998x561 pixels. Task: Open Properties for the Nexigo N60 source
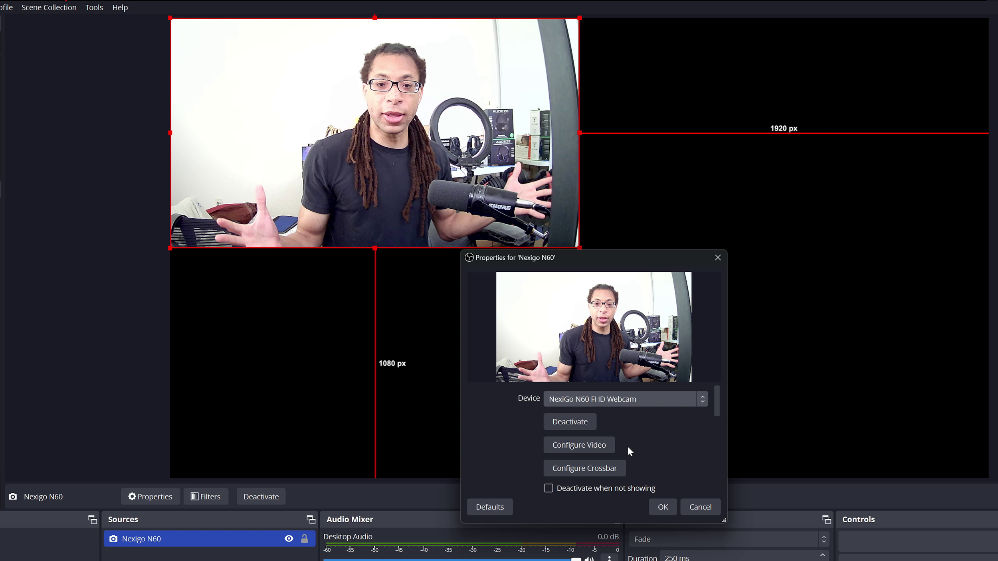(150, 496)
